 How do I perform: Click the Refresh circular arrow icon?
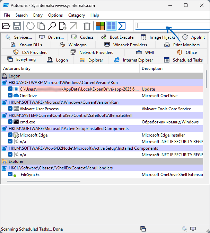(30, 26)
